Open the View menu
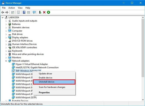 (20, 8)
